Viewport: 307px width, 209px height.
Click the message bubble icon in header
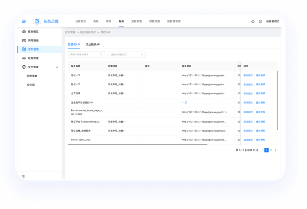pyautogui.click(x=260, y=21)
